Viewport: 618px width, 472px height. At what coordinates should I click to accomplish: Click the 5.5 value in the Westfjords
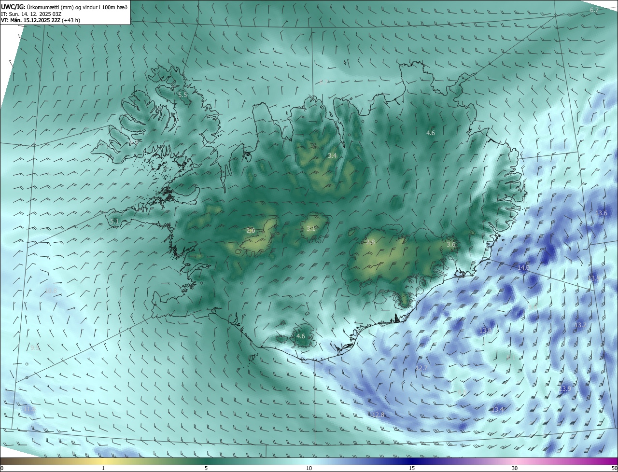coord(183,95)
